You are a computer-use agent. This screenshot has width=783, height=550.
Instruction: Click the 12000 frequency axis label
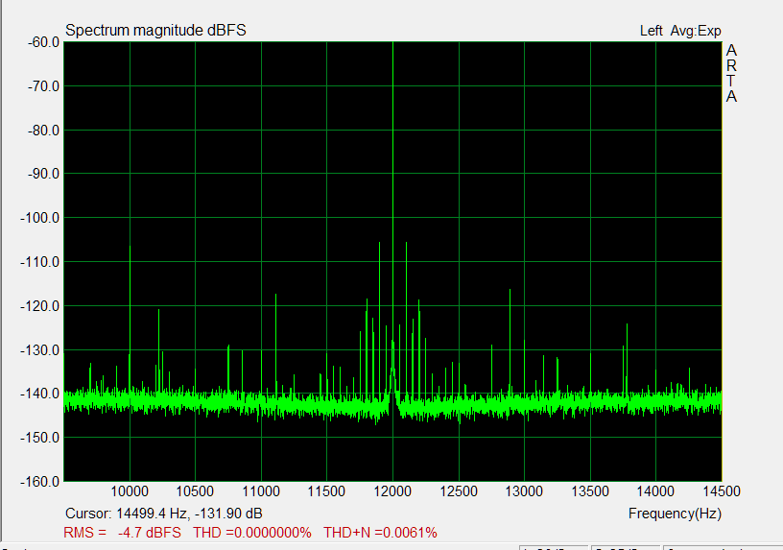[x=392, y=491]
